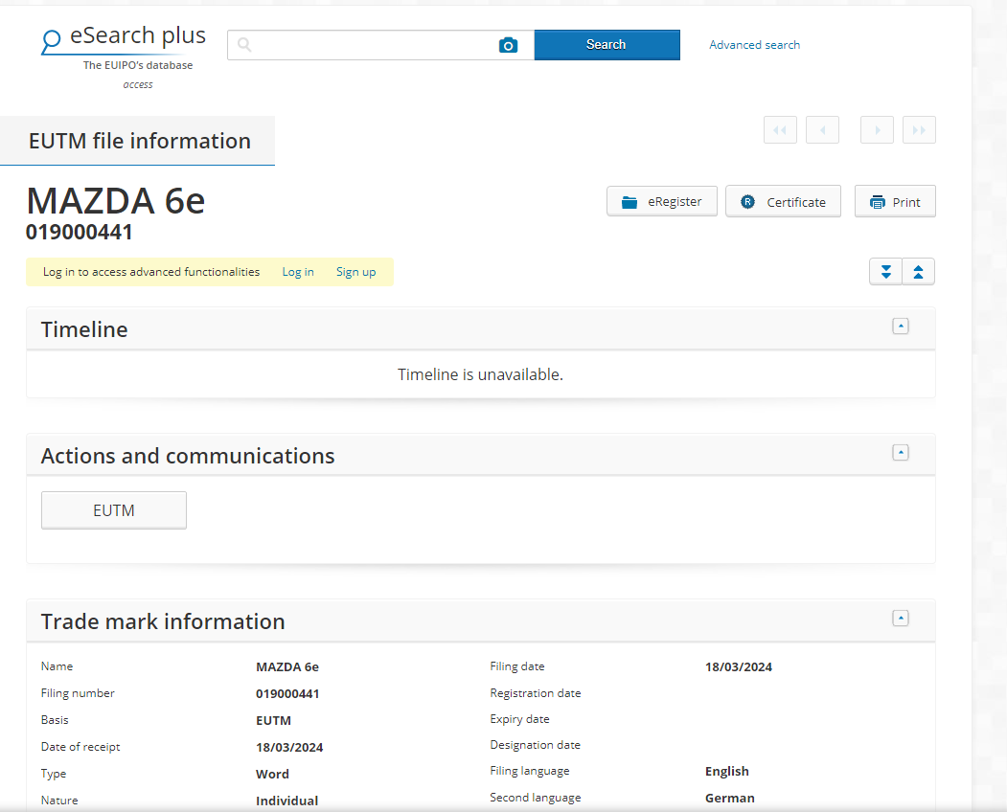Click the Designation date label
The image size is (1007, 812).
tap(535, 745)
